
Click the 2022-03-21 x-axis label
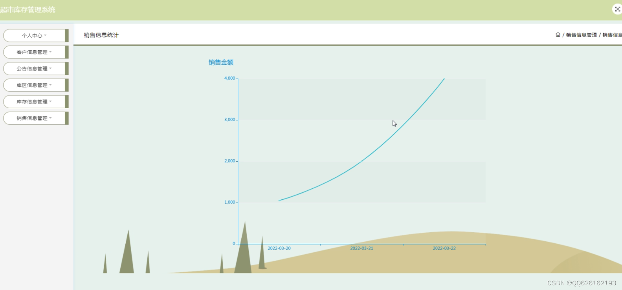(361, 248)
